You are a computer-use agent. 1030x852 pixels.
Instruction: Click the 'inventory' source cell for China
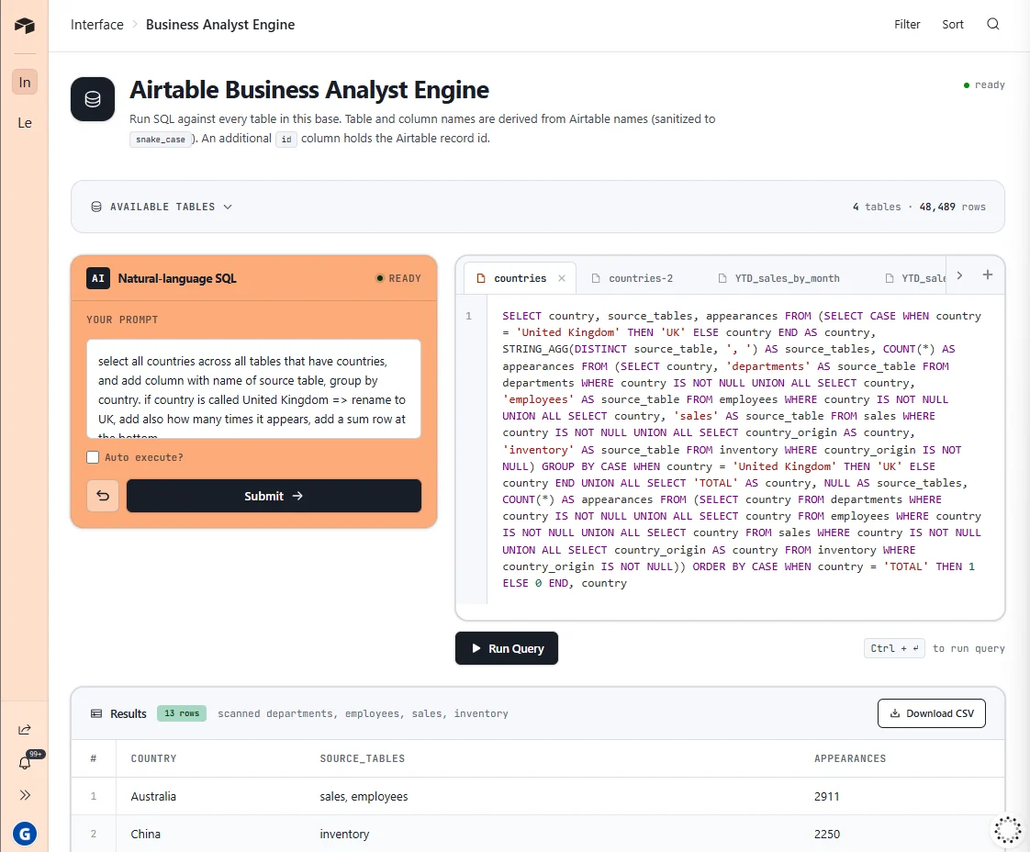click(x=344, y=834)
